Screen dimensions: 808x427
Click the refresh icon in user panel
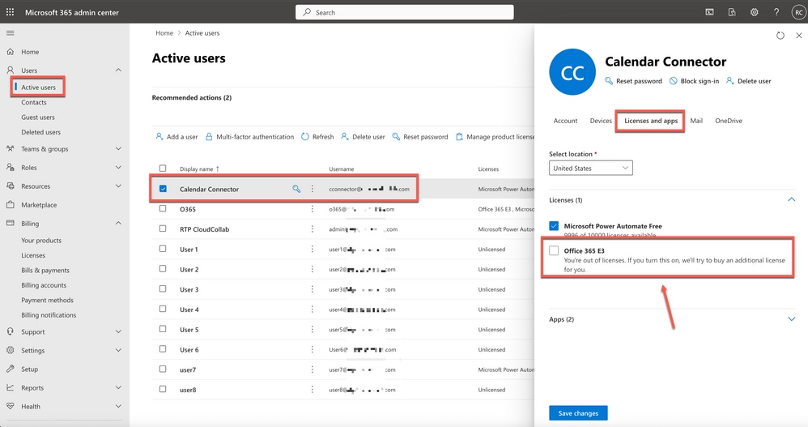click(780, 36)
